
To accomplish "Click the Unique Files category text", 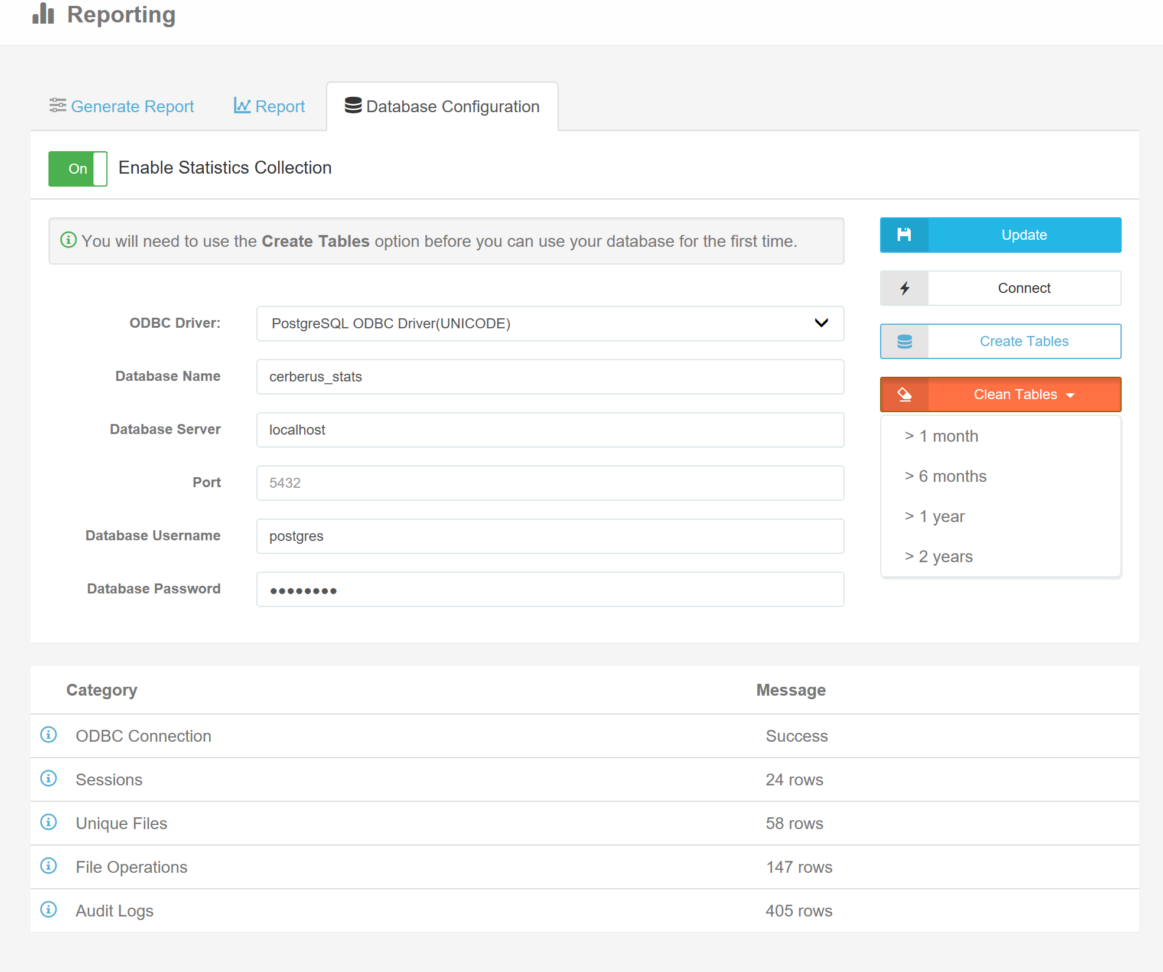I will pyautogui.click(x=122, y=823).
